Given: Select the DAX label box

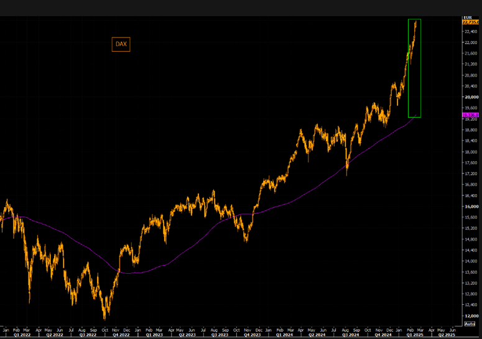Looking at the screenshot, I should [x=121, y=44].
